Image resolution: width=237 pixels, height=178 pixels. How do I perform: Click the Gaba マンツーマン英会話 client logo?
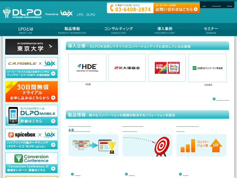[207, 68]
